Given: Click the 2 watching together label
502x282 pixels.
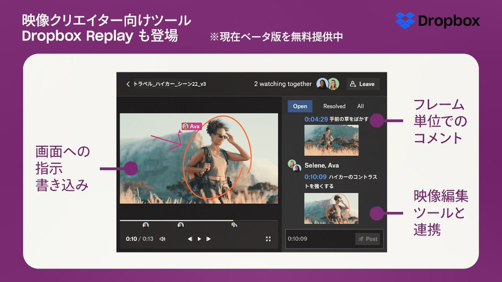Looking at the screenshot, I should coord(283,84).
